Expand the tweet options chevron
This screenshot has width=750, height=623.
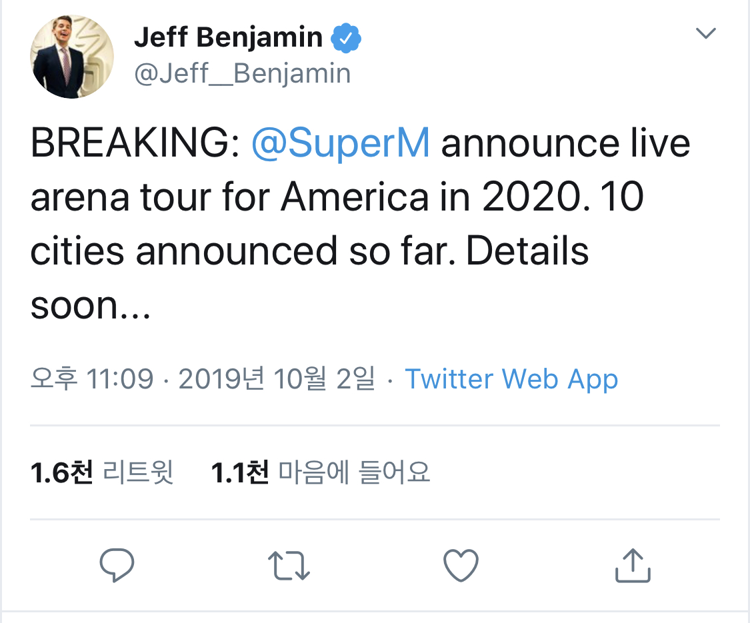(x=705, y=33)
